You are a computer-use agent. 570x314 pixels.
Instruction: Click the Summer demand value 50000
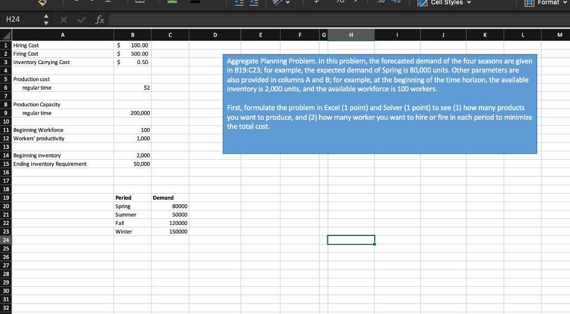[x=170, y=215]
